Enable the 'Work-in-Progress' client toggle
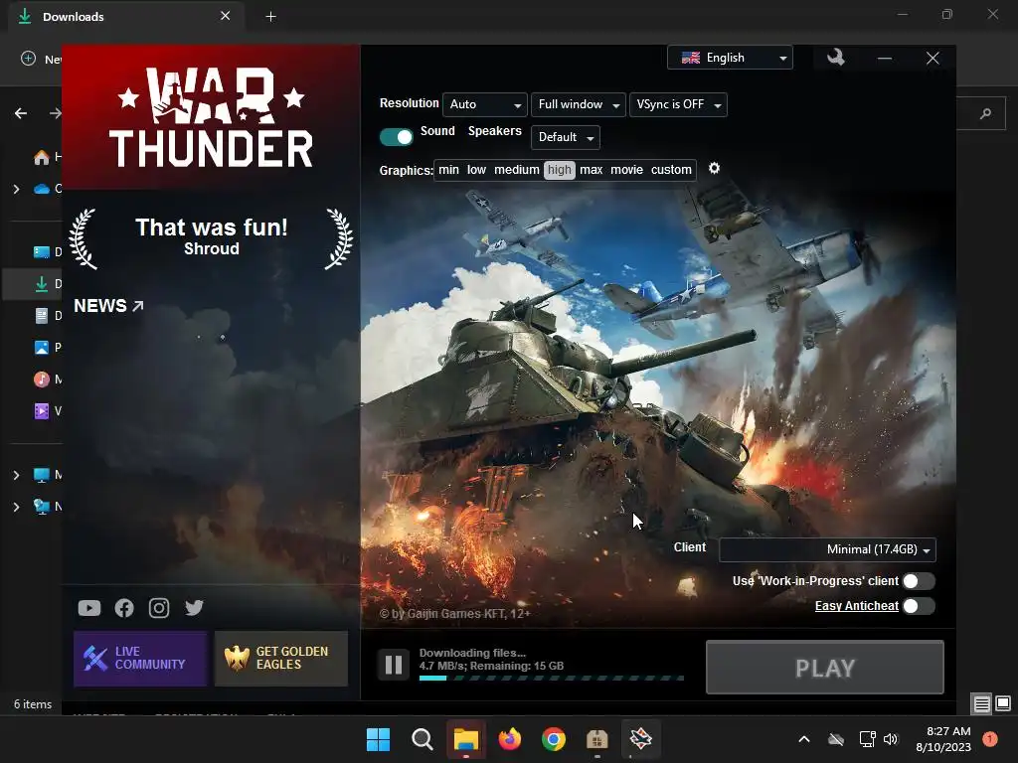 [x=918, y=580]
